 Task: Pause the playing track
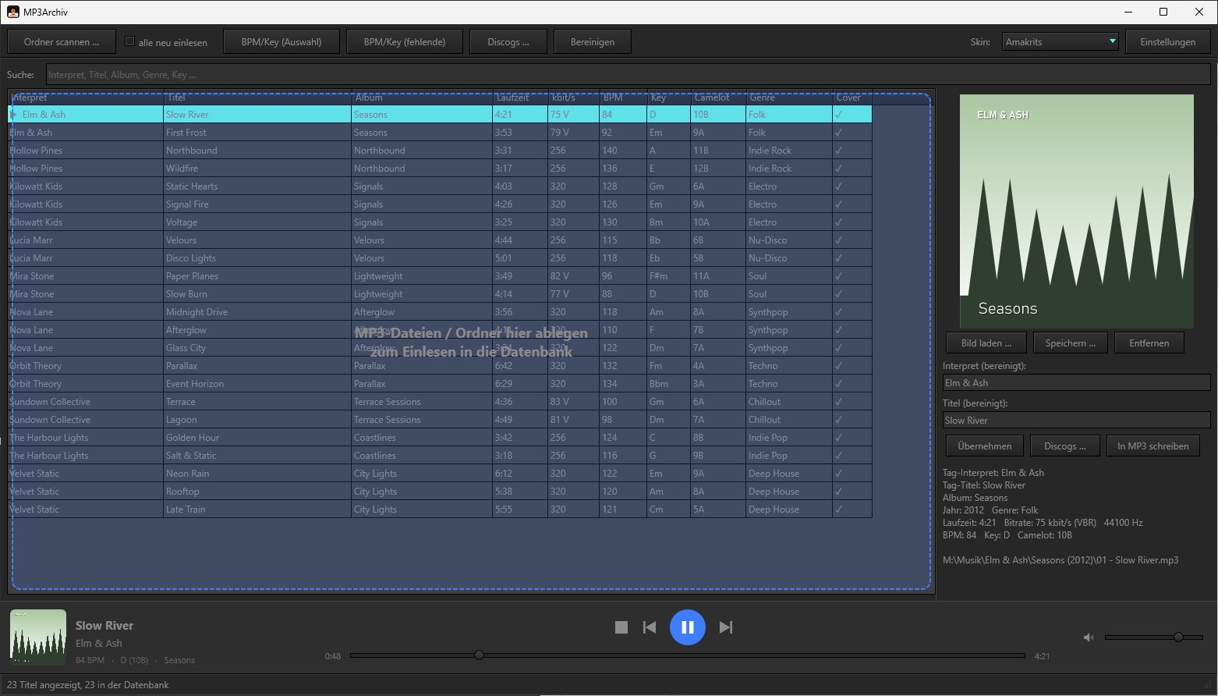688,627
